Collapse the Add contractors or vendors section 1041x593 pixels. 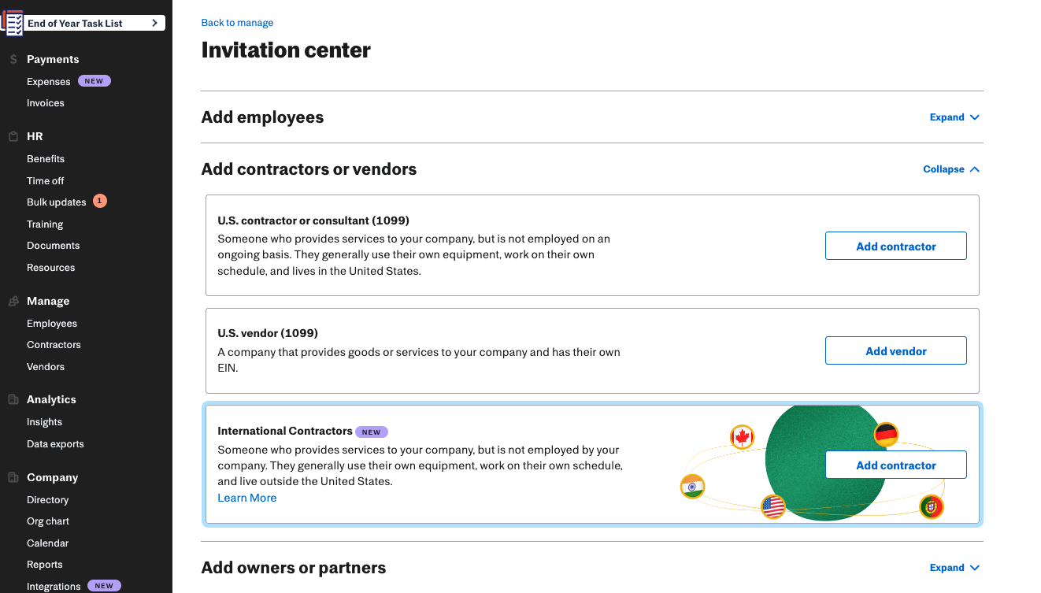[951, 169]
